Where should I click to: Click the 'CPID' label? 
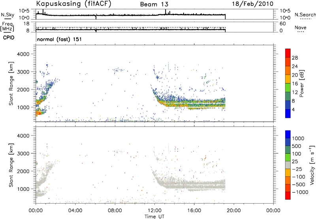tap(9, 38)
